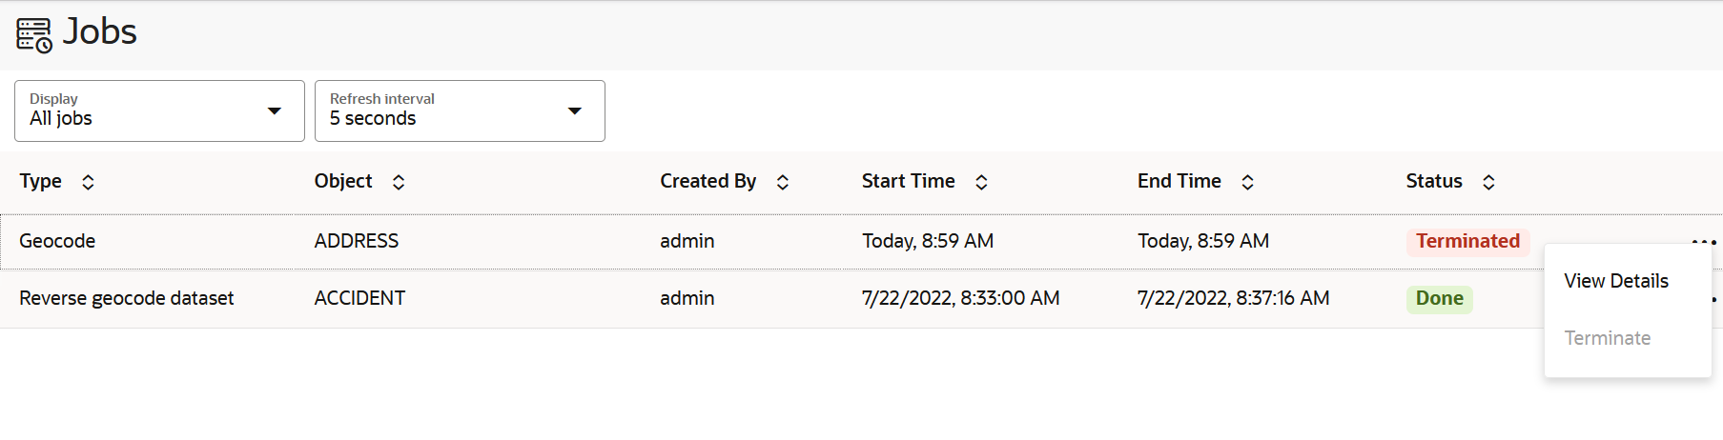This screenshot has height=440, width=1723.
Task: Sort by Type column arrows
Action: [x=88, y=182]
